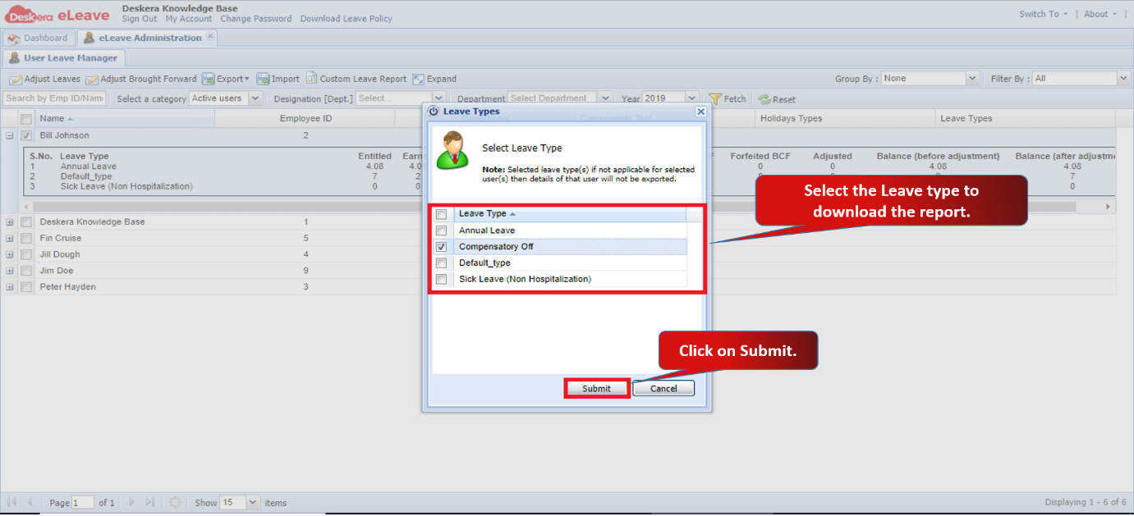The height and width of the screenshot is (516, 1134).
Task: Click the Adjust Brought Forward icon
Action: pos(92,80)
